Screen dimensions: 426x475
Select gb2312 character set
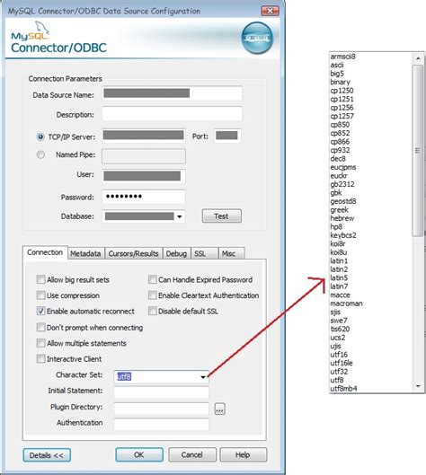342,184
